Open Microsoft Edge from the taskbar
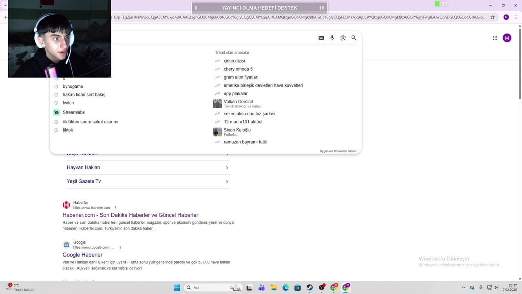 tap(285, 287)
